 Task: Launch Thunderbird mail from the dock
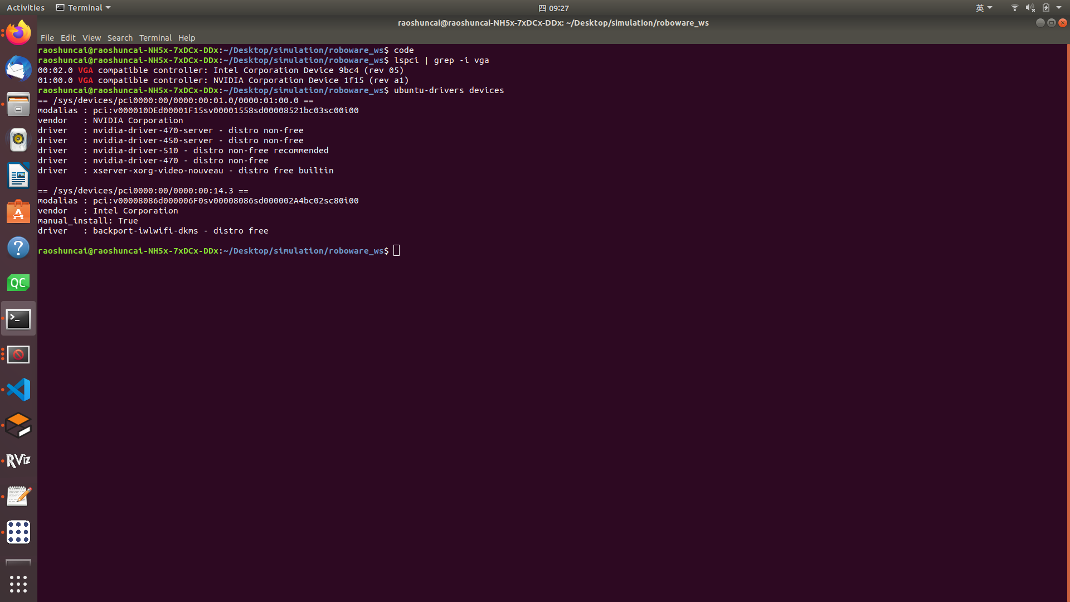[18, 69]
